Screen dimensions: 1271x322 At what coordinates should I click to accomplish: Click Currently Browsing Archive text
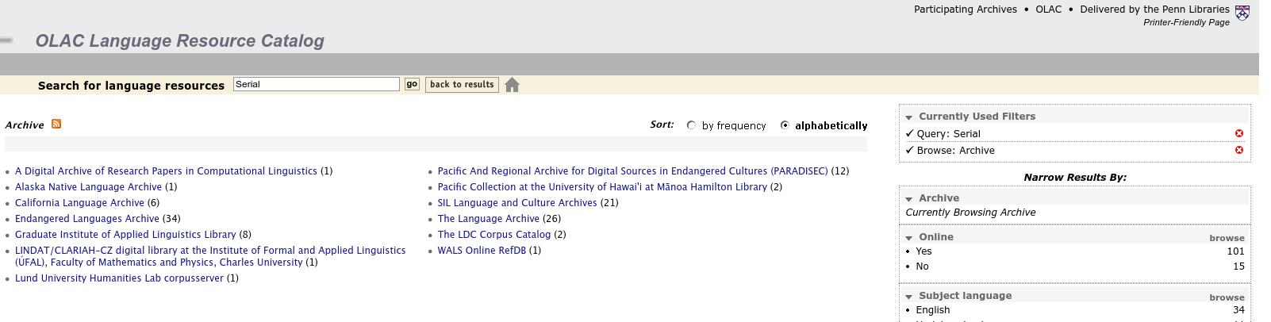coord(970,212)
